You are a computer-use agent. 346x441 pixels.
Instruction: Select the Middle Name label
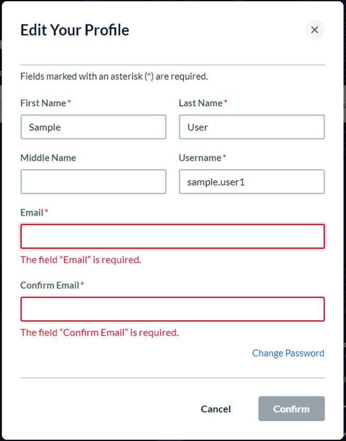[x=48, y=158]
